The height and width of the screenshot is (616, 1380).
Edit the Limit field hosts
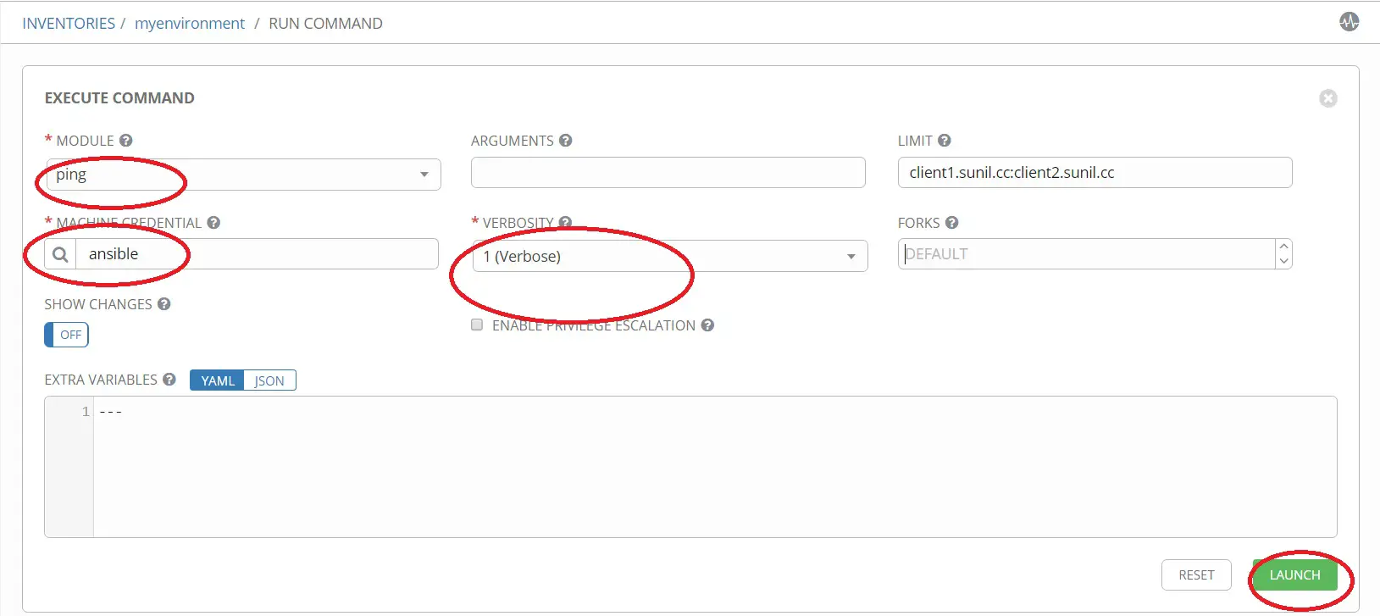pos(1095,173)
